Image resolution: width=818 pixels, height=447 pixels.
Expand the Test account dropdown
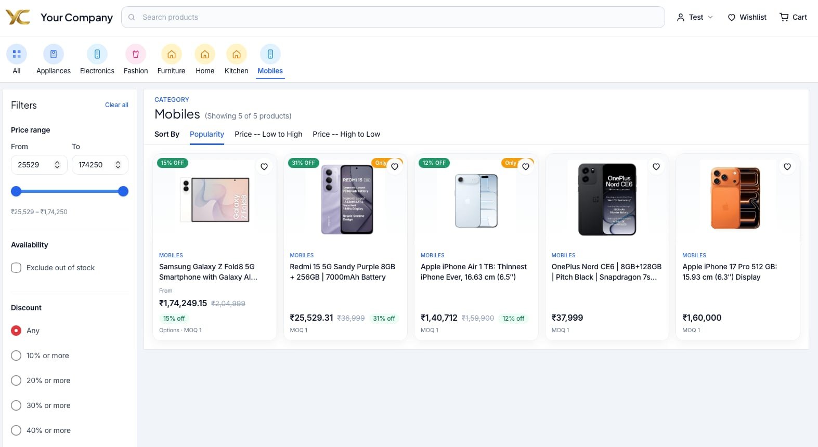(695, 17)
